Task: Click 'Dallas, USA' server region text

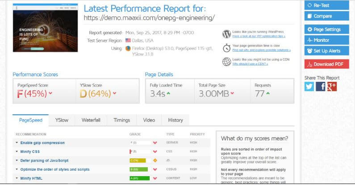Action: (142, 40)
